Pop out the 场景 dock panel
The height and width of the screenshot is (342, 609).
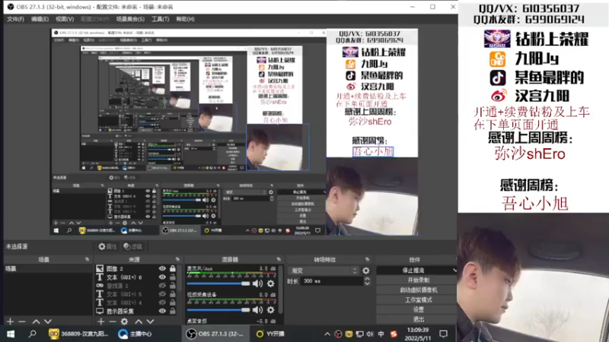87,259
